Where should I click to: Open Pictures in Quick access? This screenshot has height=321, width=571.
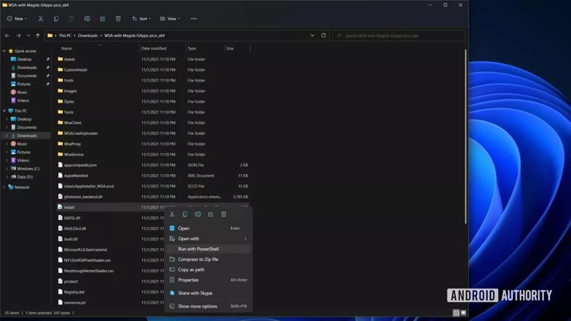24,84
